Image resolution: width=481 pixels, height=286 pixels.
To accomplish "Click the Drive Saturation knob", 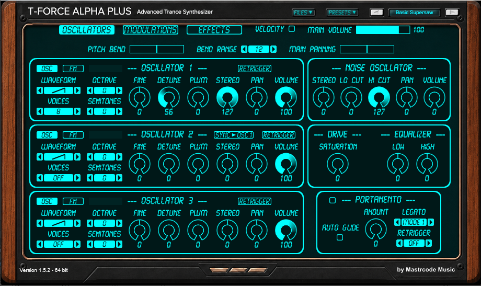I will 337,164.
